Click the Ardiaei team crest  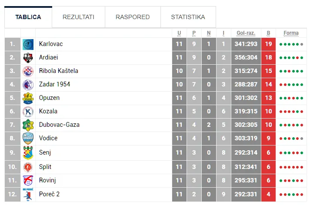28,57
